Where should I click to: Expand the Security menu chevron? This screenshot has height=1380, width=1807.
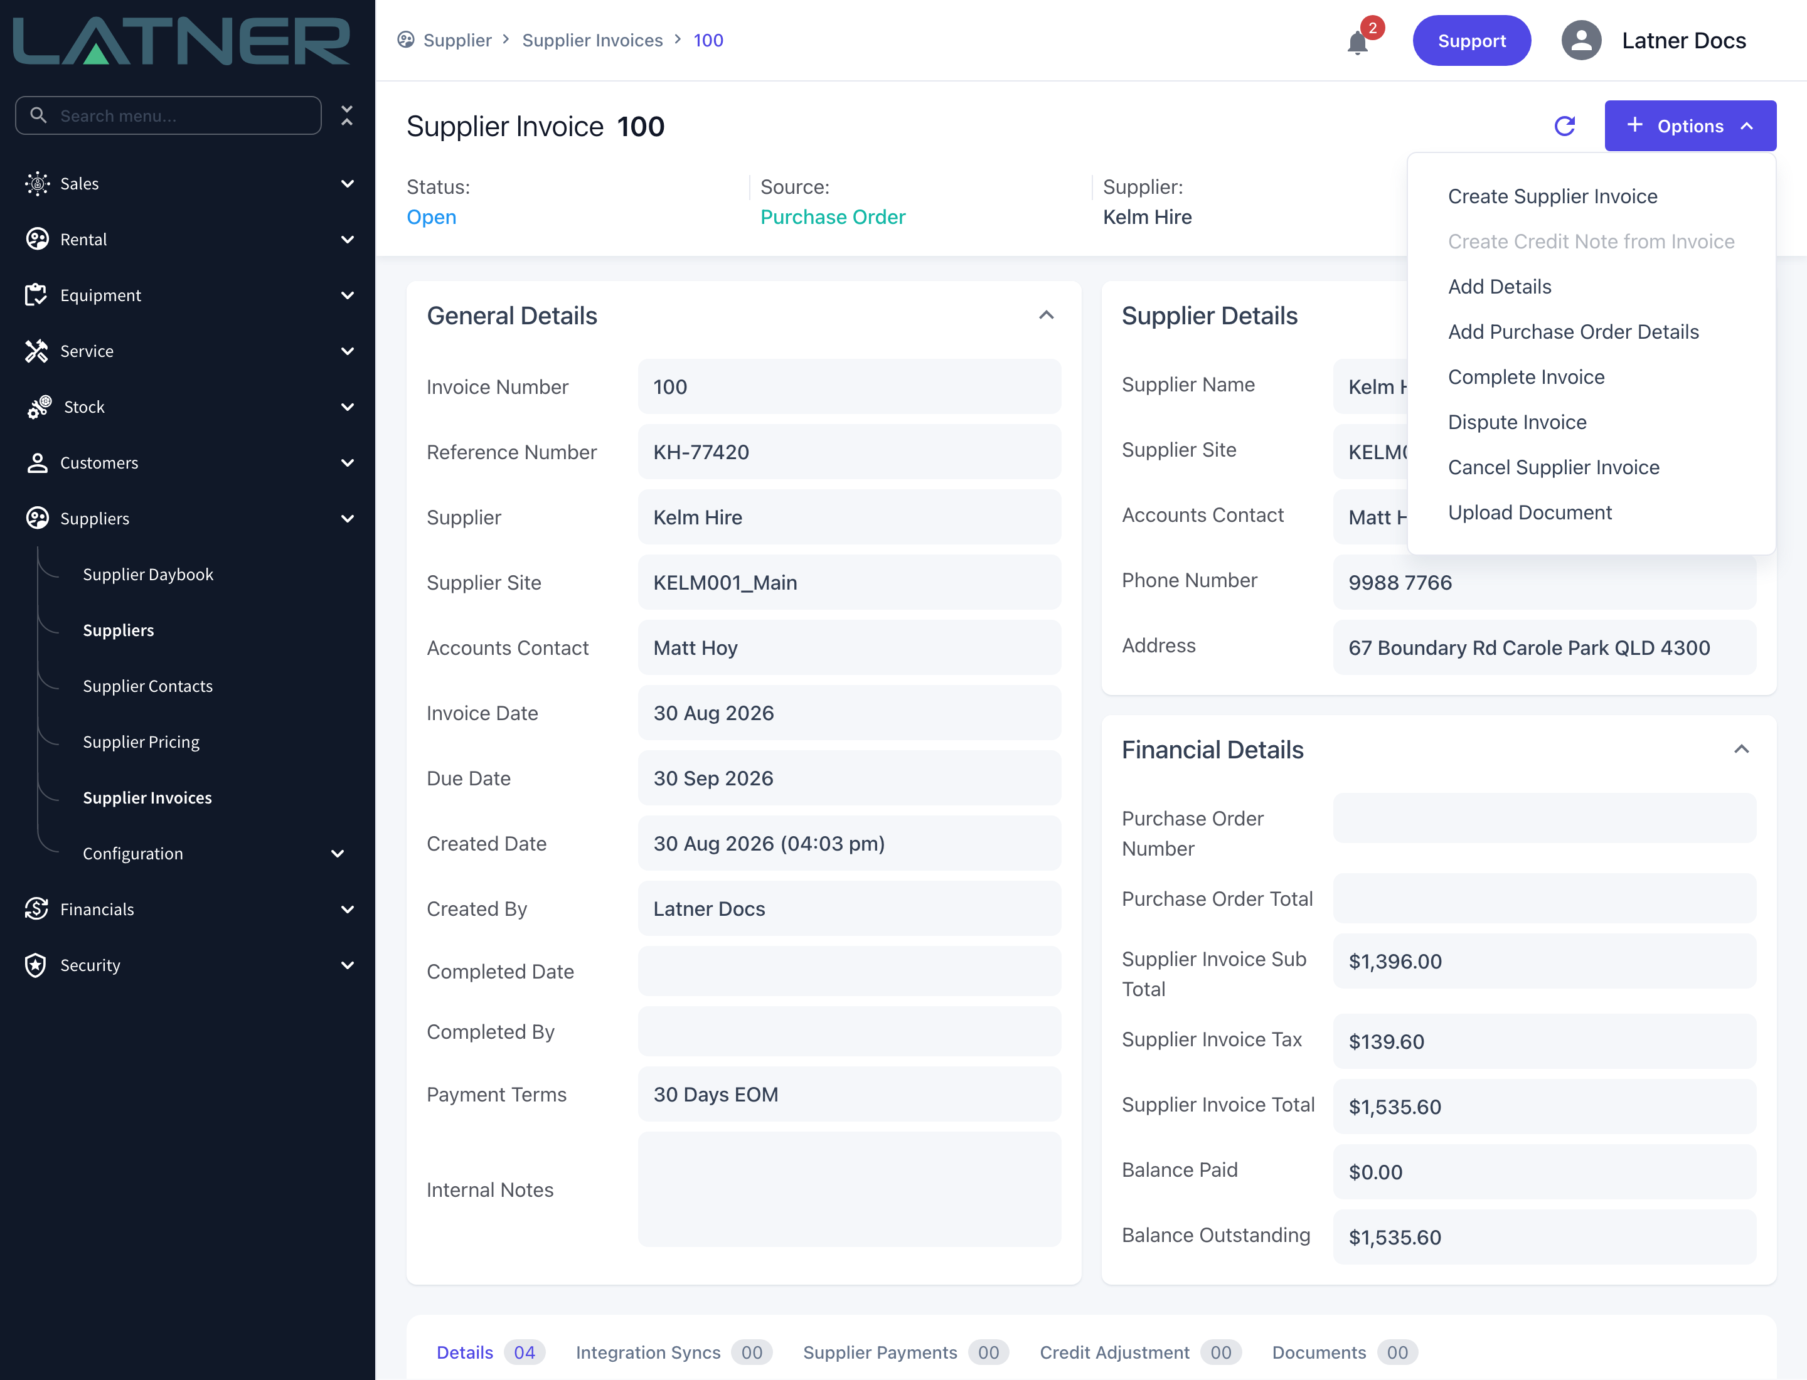tap(348, 964)
